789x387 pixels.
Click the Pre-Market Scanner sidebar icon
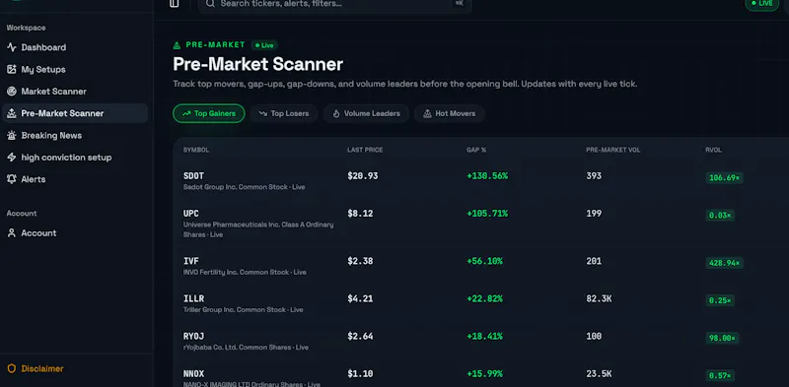click(12, 113)
